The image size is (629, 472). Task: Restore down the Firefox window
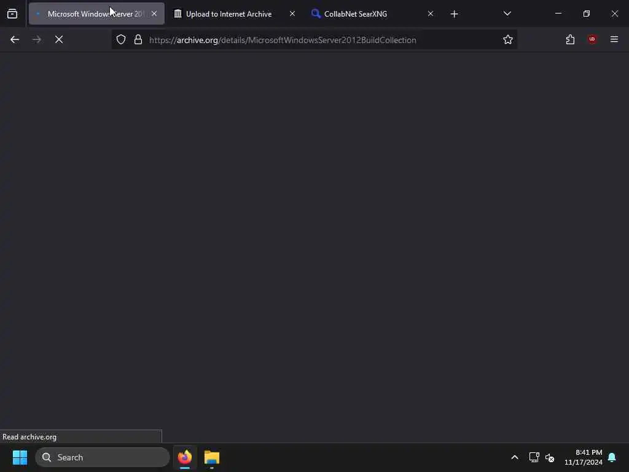tap(587, 14)
